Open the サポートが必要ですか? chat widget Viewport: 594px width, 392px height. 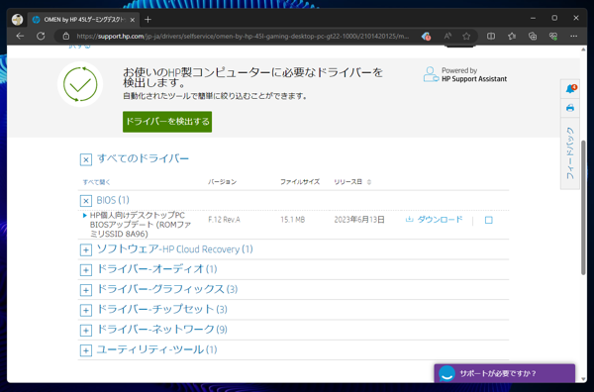point(505,373)
